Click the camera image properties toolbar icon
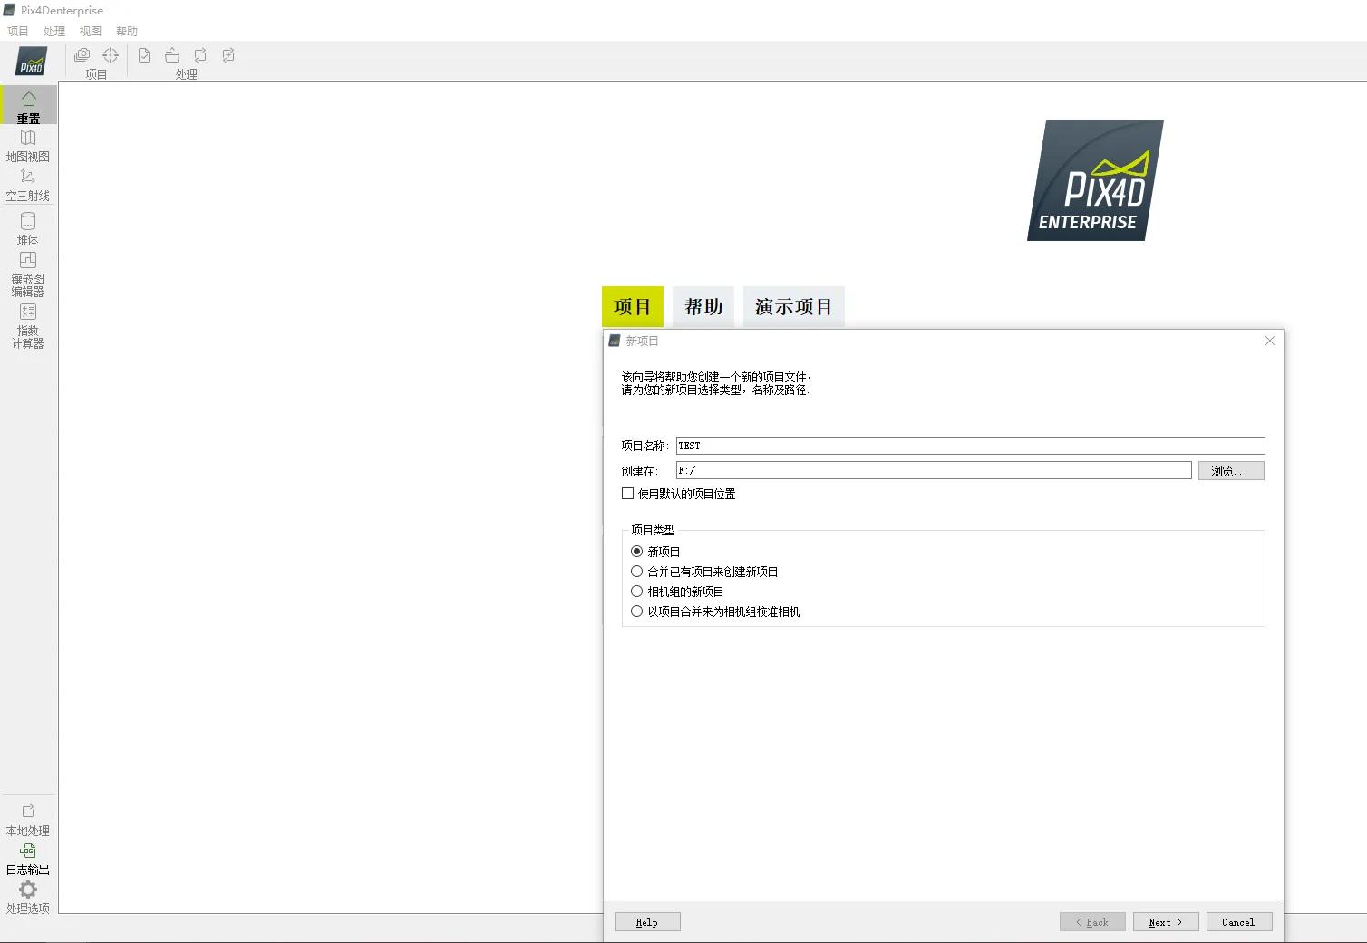This screenshot has width=1367, height=943. [82, 55]
